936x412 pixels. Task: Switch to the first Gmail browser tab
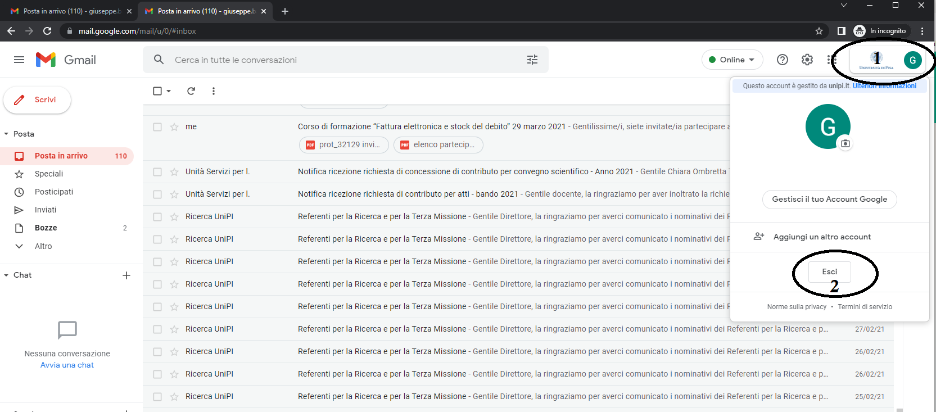pos(67,11)
